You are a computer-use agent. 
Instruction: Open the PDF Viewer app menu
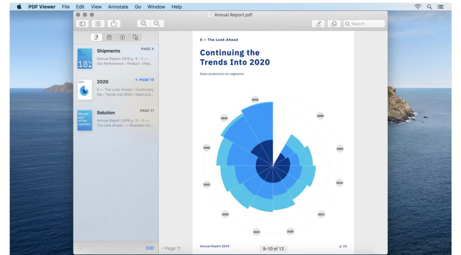(x=42, y=7)
